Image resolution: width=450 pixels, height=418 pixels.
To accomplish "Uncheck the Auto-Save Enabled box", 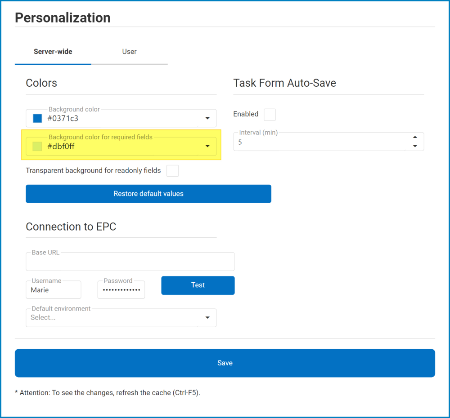I will [270, 115].
